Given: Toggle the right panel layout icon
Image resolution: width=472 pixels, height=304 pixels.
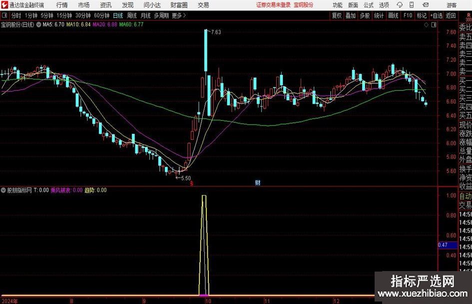Looking at the screenshot, I should [x=434, y=25].
